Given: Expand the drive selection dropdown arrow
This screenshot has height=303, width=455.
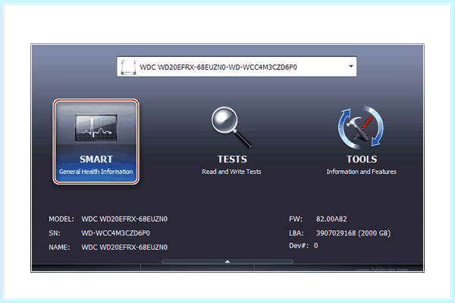Looking at the screenshot, I should click(351, 67).
